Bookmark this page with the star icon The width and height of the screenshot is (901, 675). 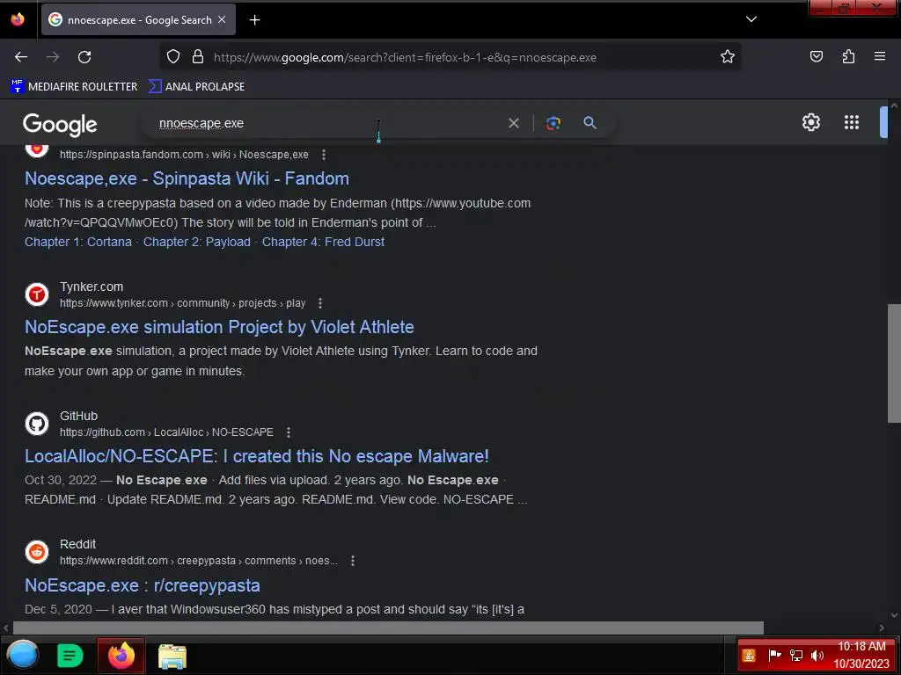coord(728,56)
